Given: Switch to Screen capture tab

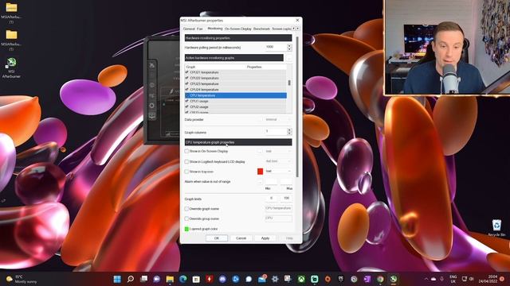Looking at the screenshot, I should pos(281,29).
